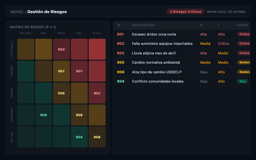Open row Alza tipo de cambio USD/CLP
Viewport: 256px width, 160px height.
pos(181,72)
